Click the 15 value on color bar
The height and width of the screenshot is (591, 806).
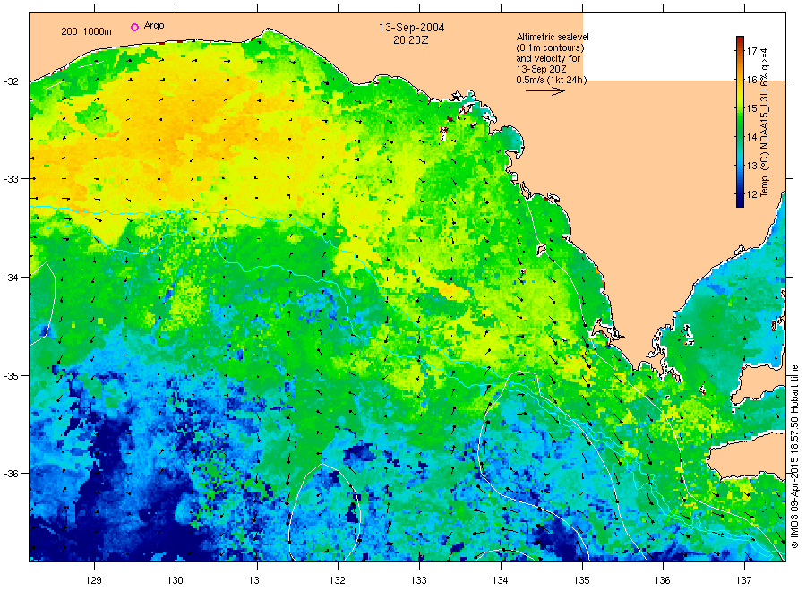click(752, 108)
